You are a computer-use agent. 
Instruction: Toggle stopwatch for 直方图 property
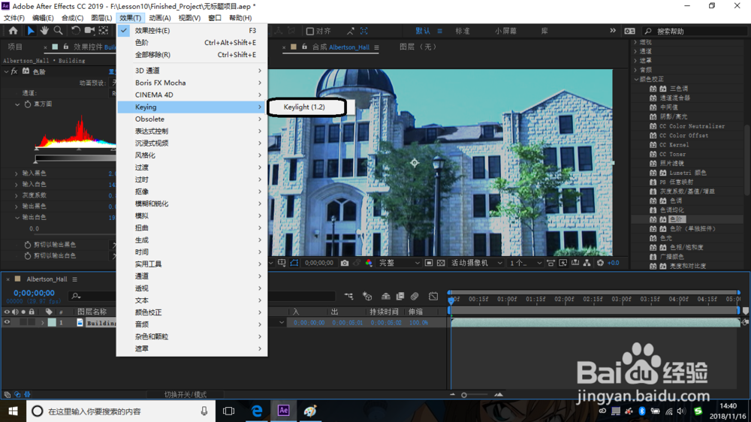pyautogui.click(x=27, y=104)
